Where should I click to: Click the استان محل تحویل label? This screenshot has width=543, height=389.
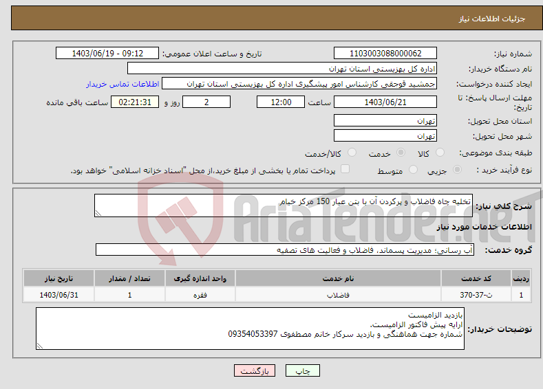pyautogui.click(x=500, y=121)
